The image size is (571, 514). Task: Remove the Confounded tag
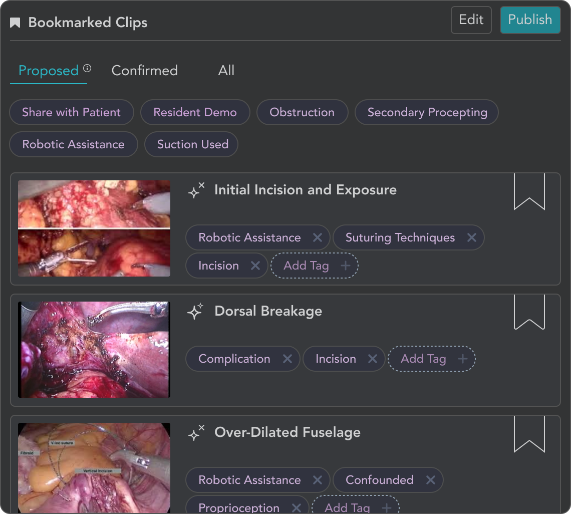pyautogui.click(x=431, y=480)
